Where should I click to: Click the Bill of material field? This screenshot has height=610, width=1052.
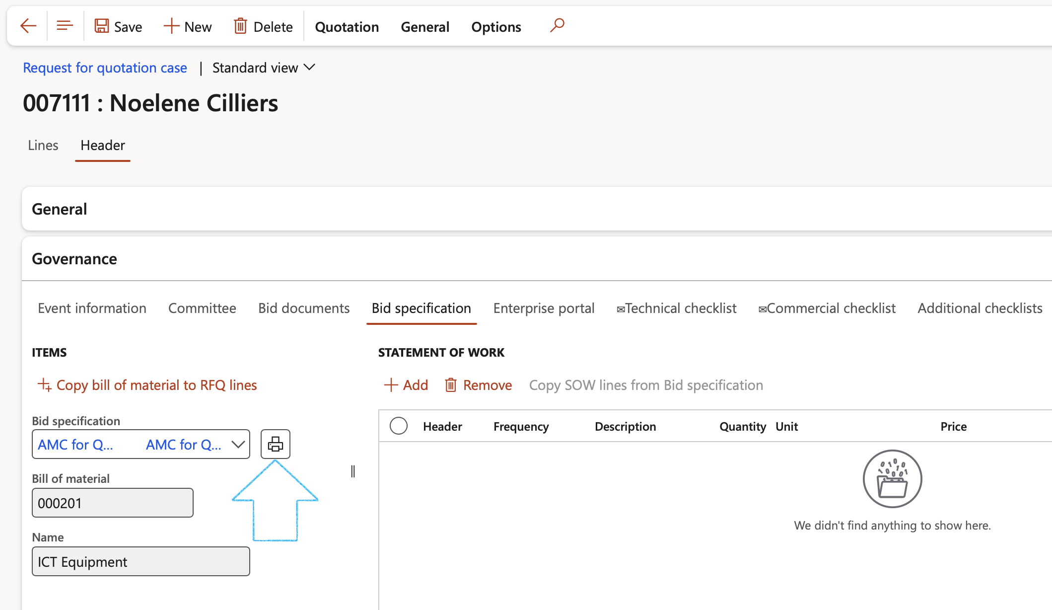click(113, 503)
